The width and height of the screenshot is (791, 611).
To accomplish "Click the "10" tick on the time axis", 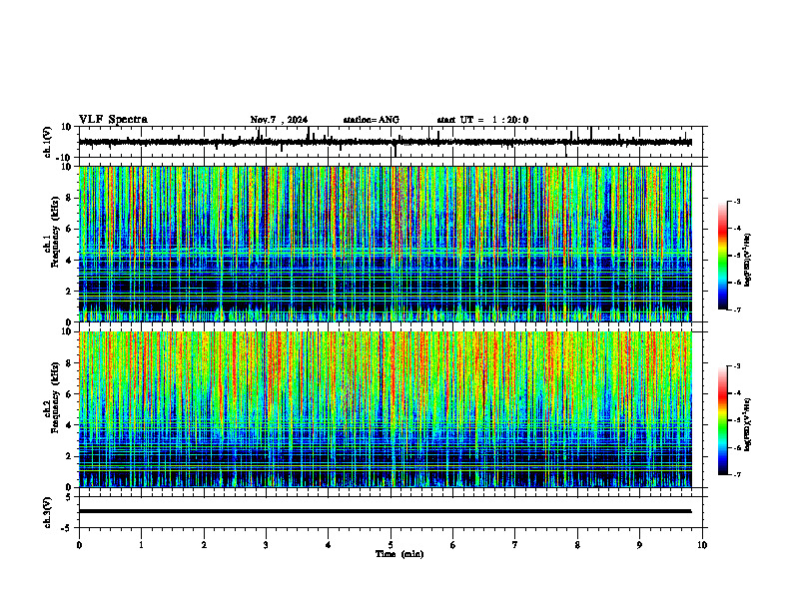I will coord(702,545).
